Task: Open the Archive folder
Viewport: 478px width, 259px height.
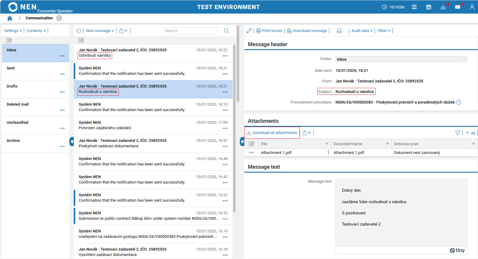Action: click(x=13, y=141)
